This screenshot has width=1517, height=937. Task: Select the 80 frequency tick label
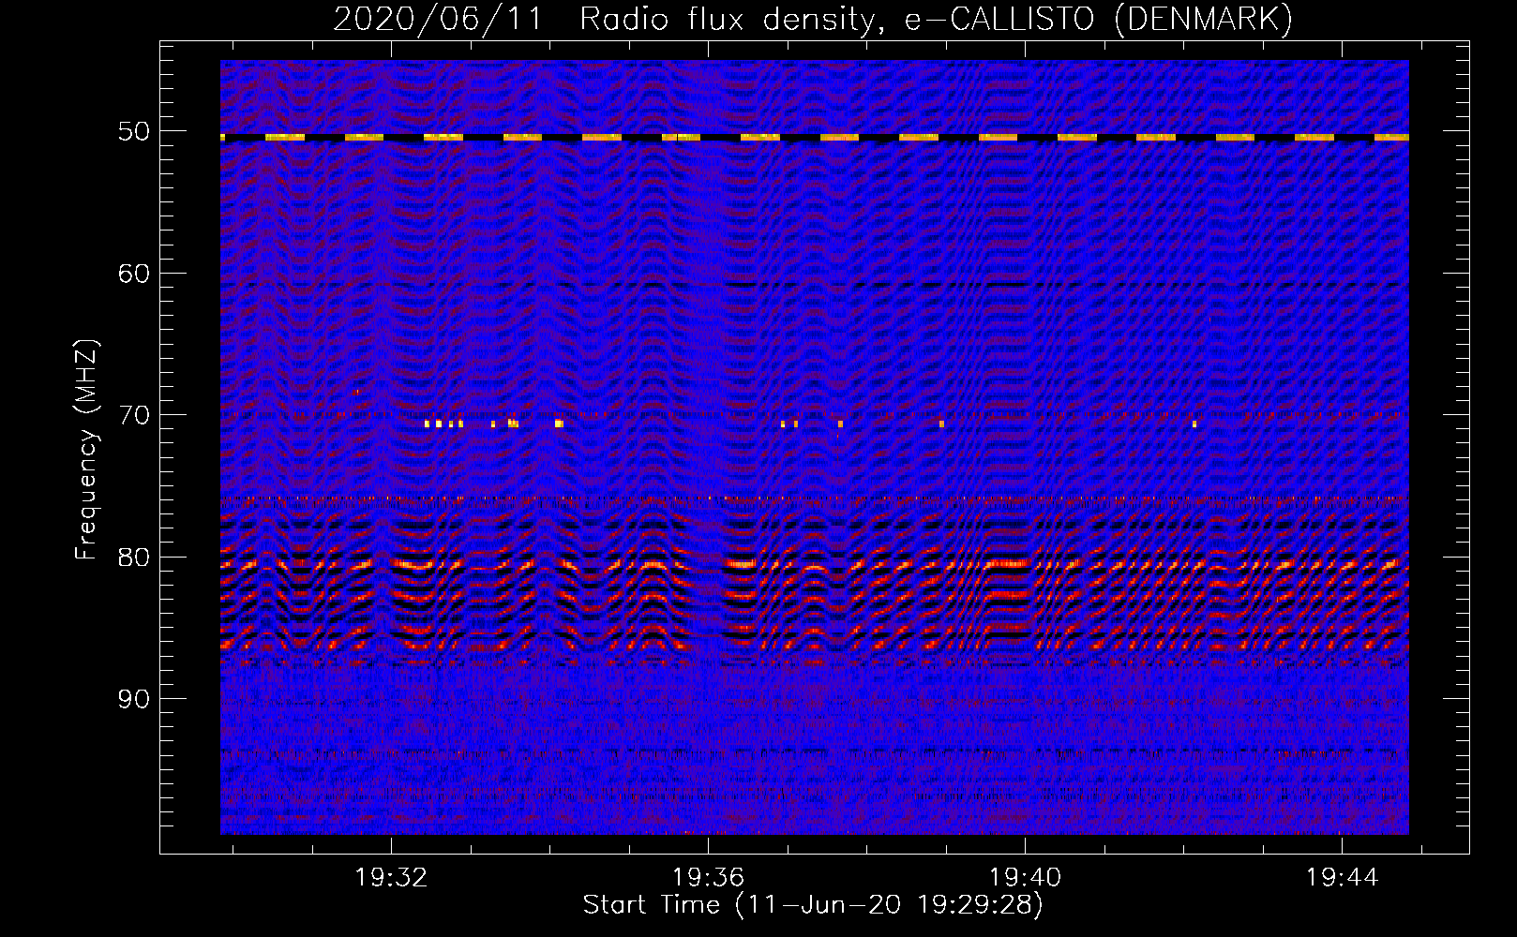click(x=134, y=558)
